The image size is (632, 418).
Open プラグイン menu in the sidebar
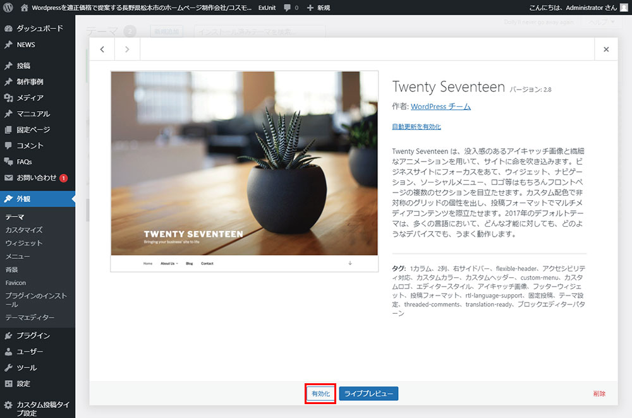(33, 336)
